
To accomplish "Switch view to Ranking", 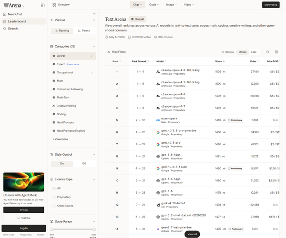I will coord(62,31).
